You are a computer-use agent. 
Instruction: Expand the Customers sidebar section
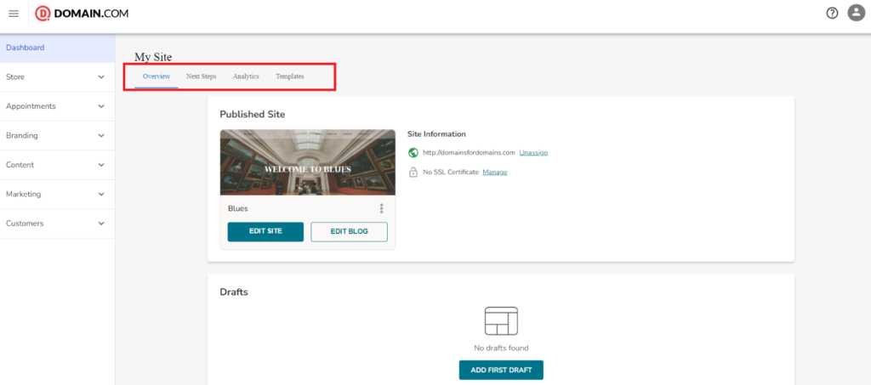pos(58,224)
